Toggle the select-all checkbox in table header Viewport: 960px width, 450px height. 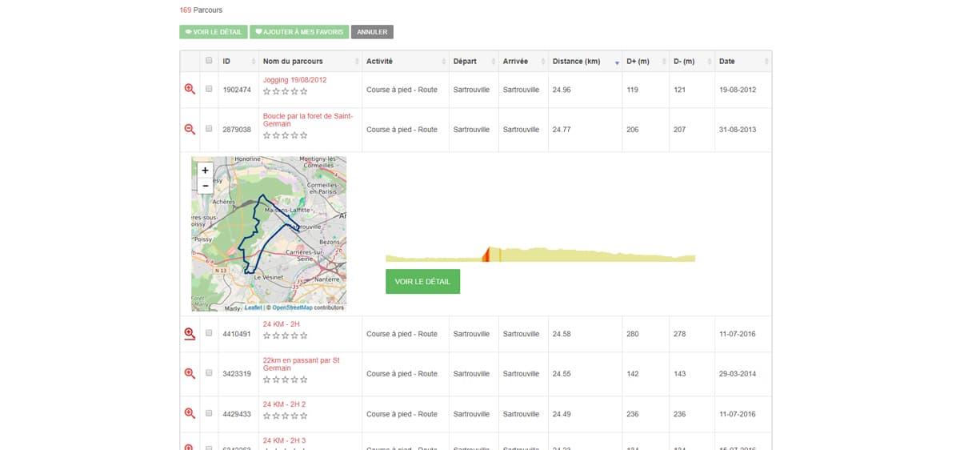coord(209,61)
